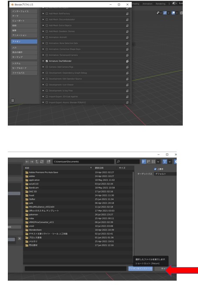
Task: Switch file browser to vertical list view
Action: pos(144,162)
